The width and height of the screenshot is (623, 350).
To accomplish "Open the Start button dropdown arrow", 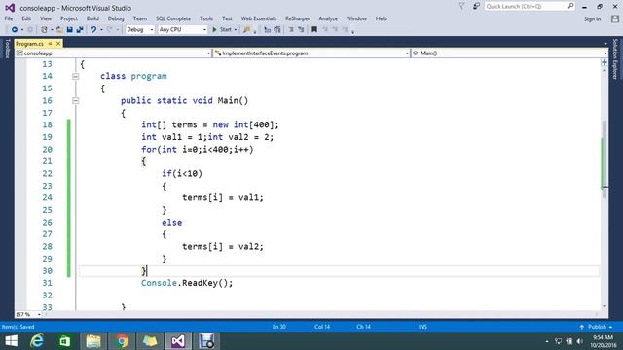I will 235,30.
